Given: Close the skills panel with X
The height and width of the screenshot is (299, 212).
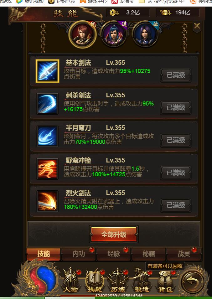Looking at the screenshot, I should point(197,26).
